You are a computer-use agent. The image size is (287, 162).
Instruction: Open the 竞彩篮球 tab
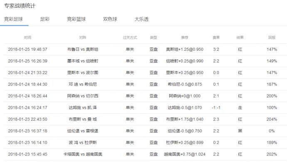[x=77, y=19]
